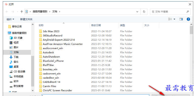Click the 文档 breadcrumb in address bar
Screen dimensions: 196x96
coord(55,12)
